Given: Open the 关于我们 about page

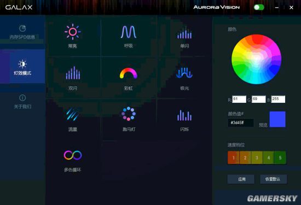Looking at the screenshot, I should coord(22,101).
